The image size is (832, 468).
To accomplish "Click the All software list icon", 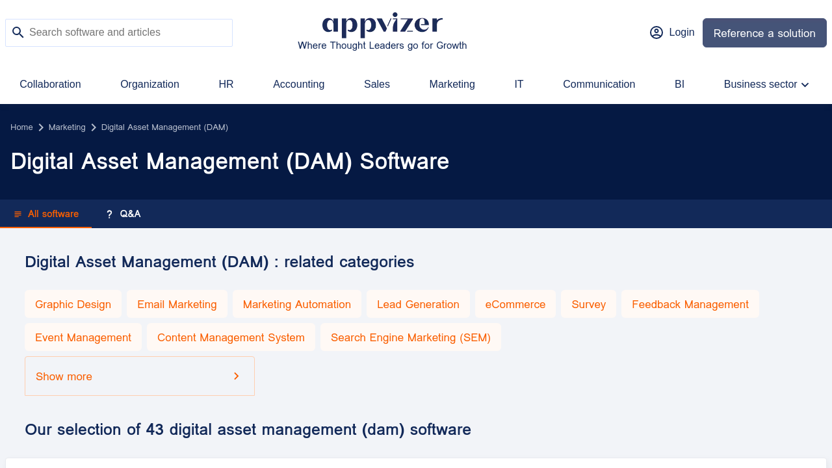I will 18,214.
